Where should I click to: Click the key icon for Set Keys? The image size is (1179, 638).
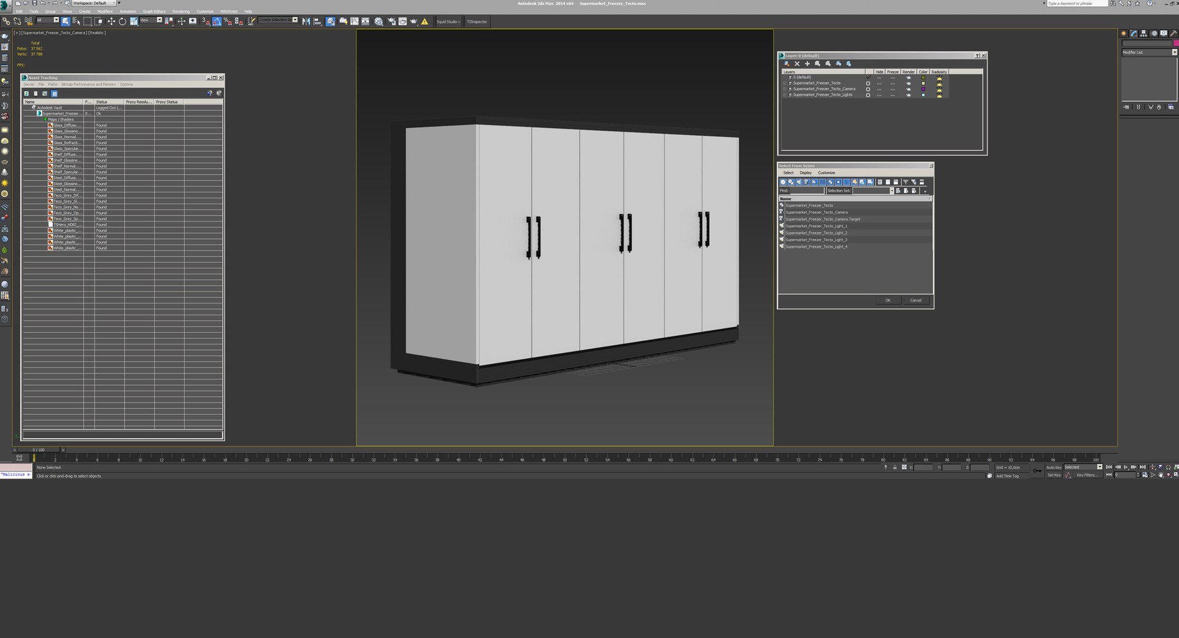point(1037,470)
